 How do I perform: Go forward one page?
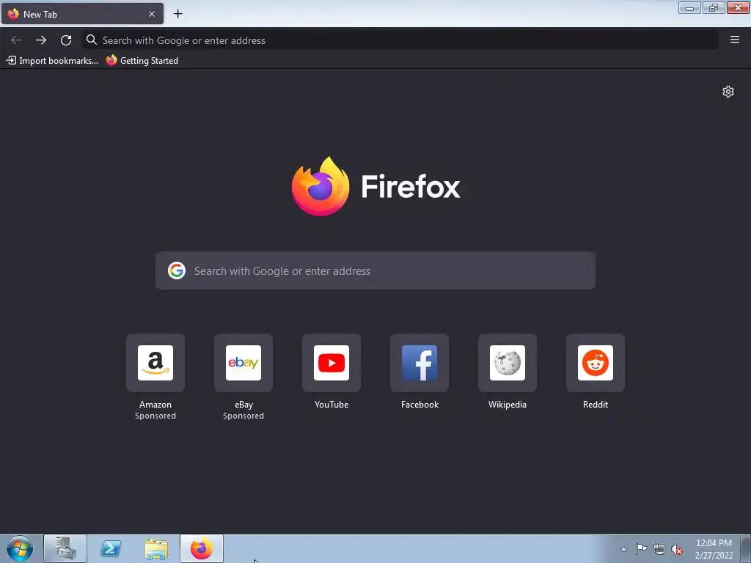point(41,40)
